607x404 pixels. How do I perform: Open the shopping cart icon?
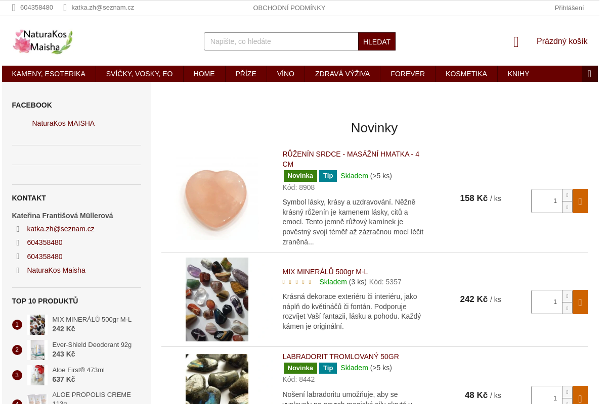(x=516, y=42)
